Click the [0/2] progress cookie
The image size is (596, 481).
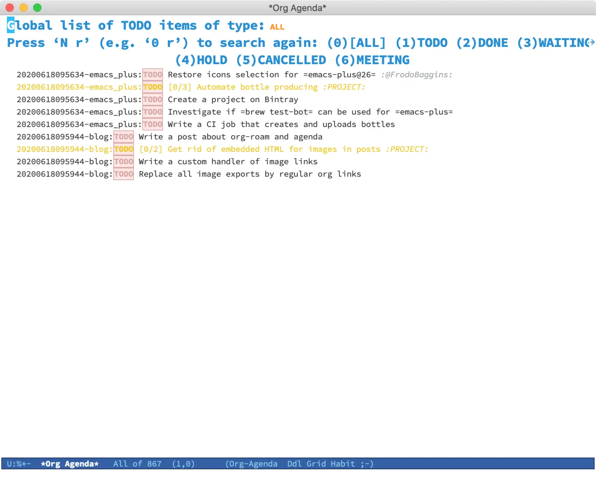point(150,149)
